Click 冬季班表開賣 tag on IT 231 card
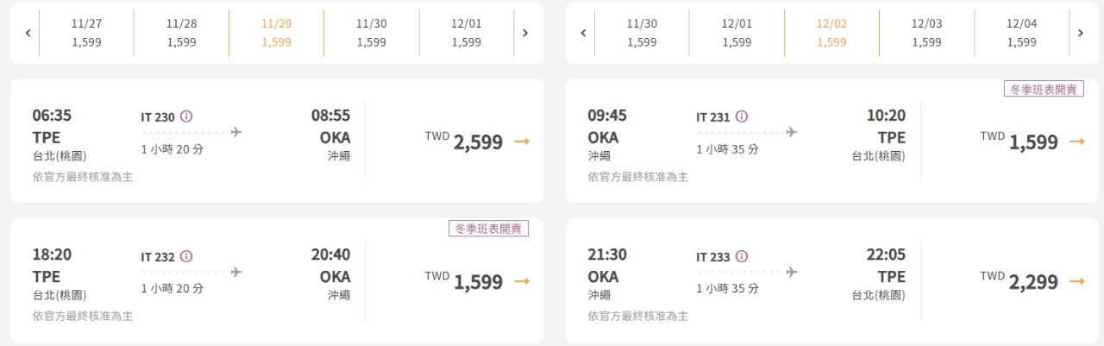Screen dimensions: 1104x346 [1044, 89]
